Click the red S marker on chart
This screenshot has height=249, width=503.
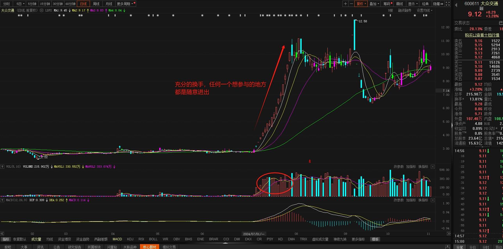(x=310, y=161)
